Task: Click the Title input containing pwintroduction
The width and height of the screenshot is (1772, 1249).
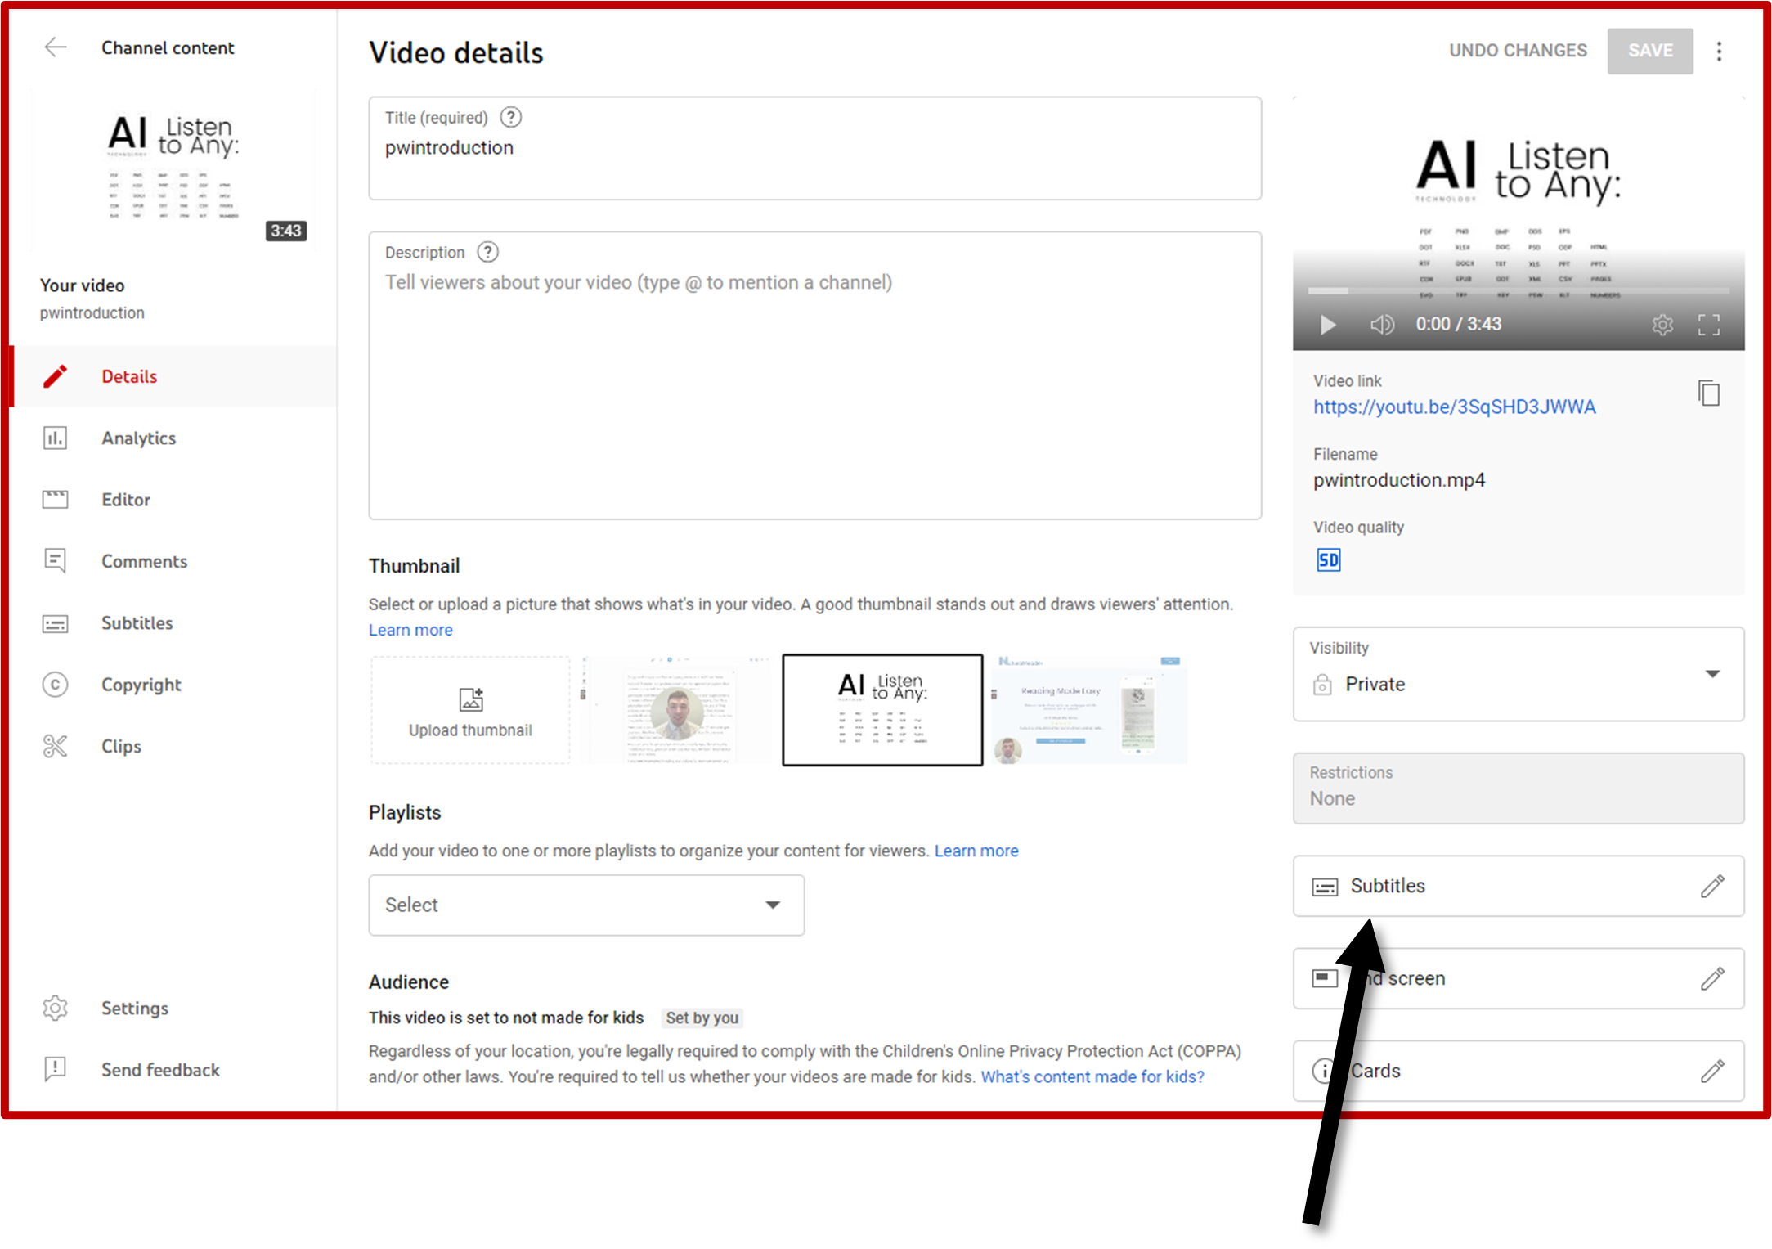Action: click(x=814, y=148)
